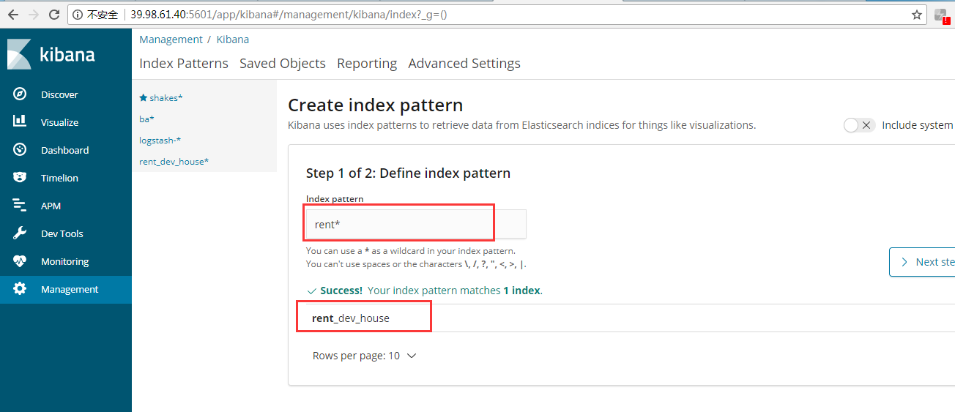Go forward in browser

[x=34, y=15]
